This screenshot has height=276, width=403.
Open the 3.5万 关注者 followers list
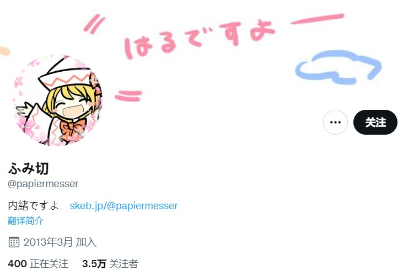click(110, 264)
